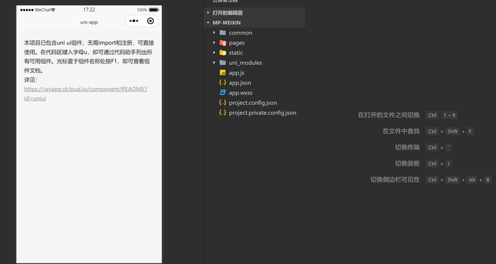Open the project.private.config.json file
The width and height of the screenshot is (496, 264).
262,113
